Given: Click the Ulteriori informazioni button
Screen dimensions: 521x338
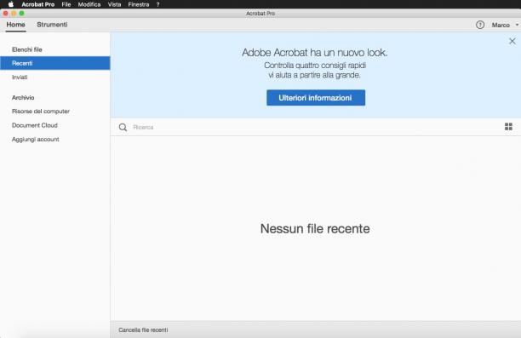Looking at the screenshot, I should pos(316,98).
